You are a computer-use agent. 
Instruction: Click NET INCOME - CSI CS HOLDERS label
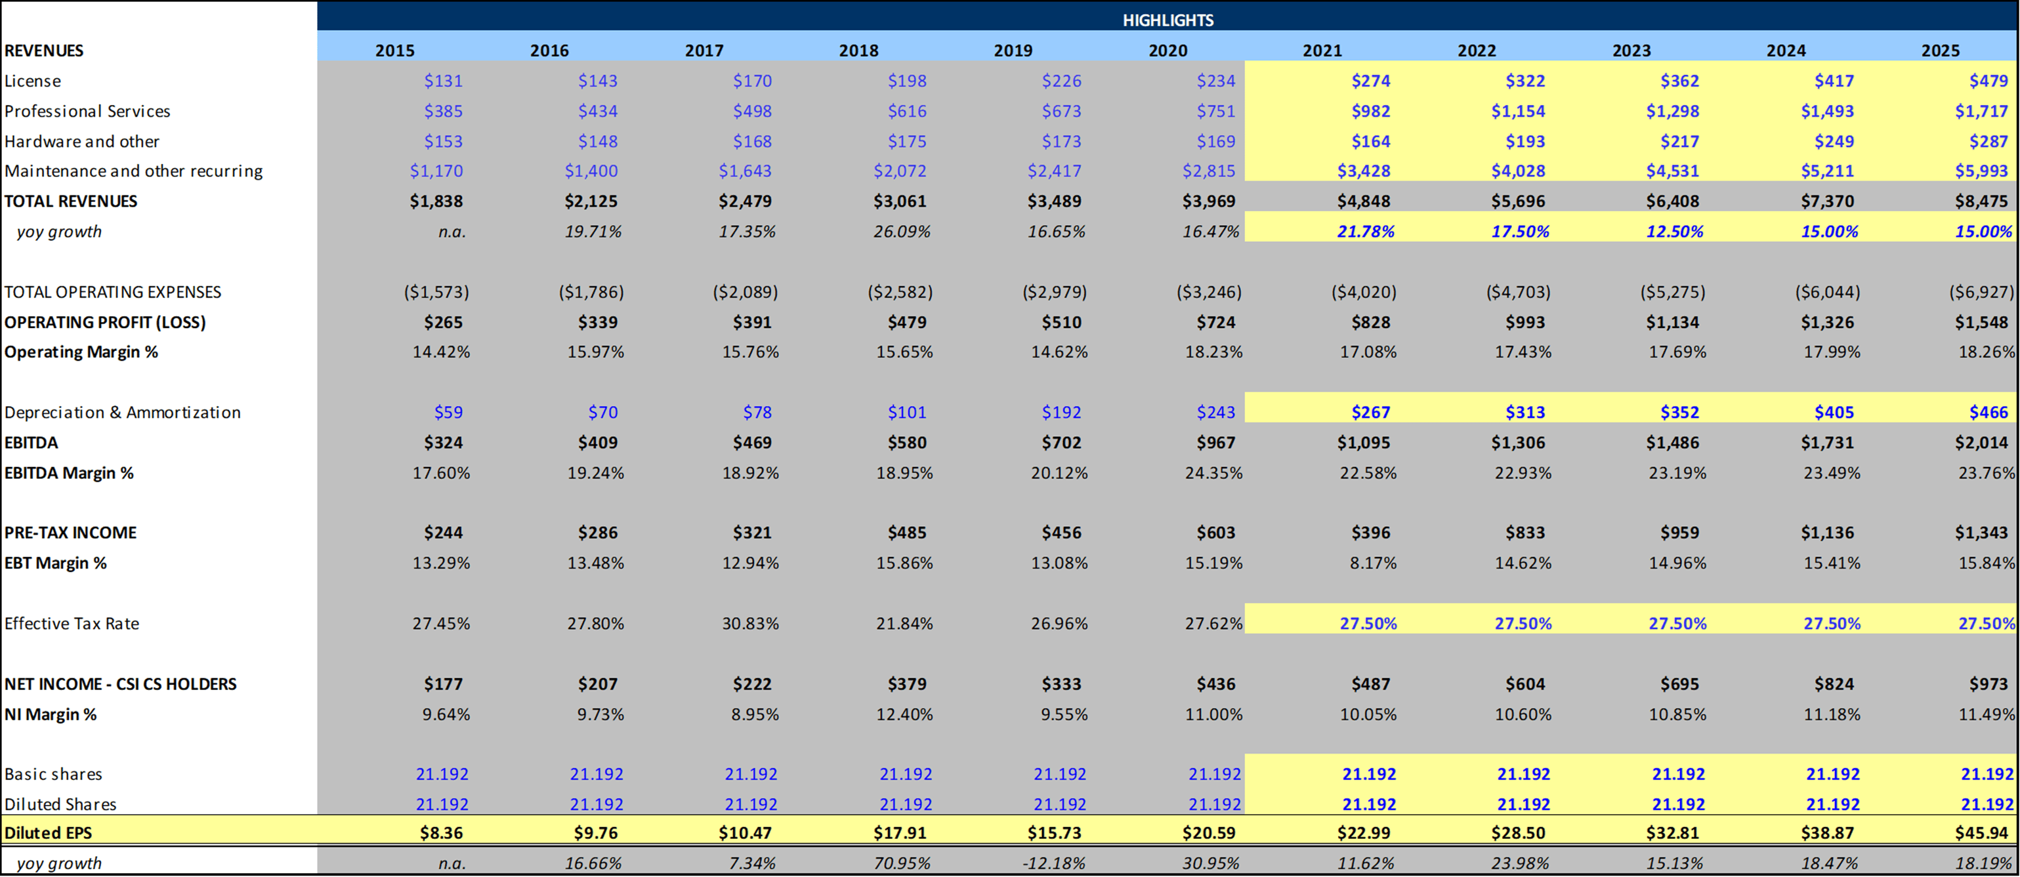[121, 684]
